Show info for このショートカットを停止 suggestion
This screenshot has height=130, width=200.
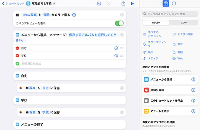(x=193, y=101)
